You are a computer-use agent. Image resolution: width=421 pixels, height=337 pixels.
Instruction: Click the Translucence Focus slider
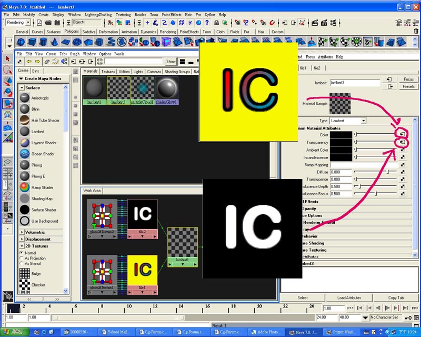[375, 193]
